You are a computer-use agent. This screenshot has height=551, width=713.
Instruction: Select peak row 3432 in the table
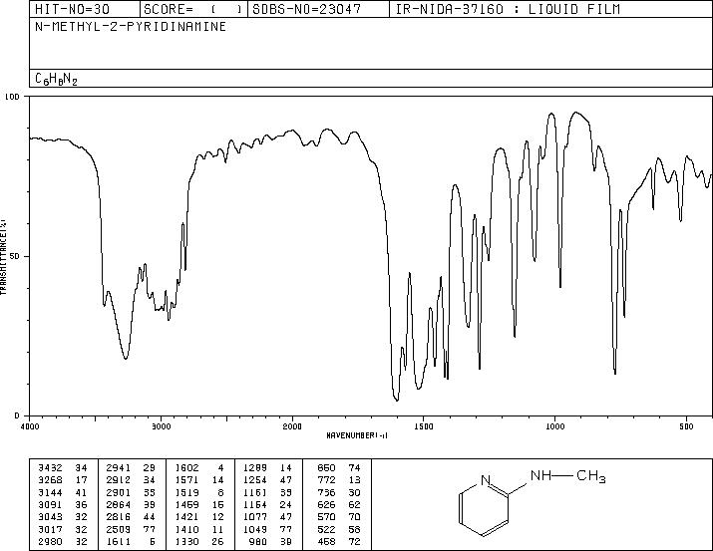click(x=63, y=467)
